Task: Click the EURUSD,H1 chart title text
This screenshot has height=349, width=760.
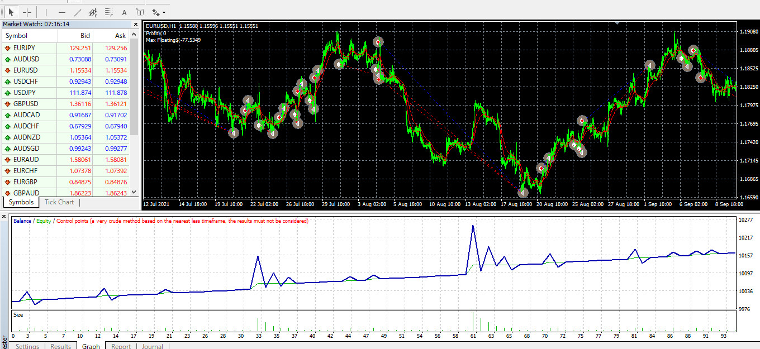Action: coord(160,26)
